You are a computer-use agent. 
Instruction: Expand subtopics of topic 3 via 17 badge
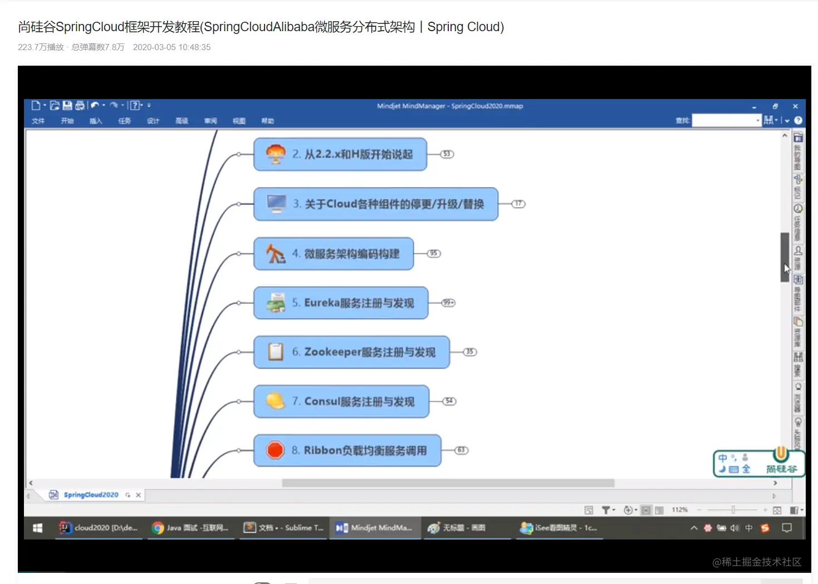[x=518, y=204]
